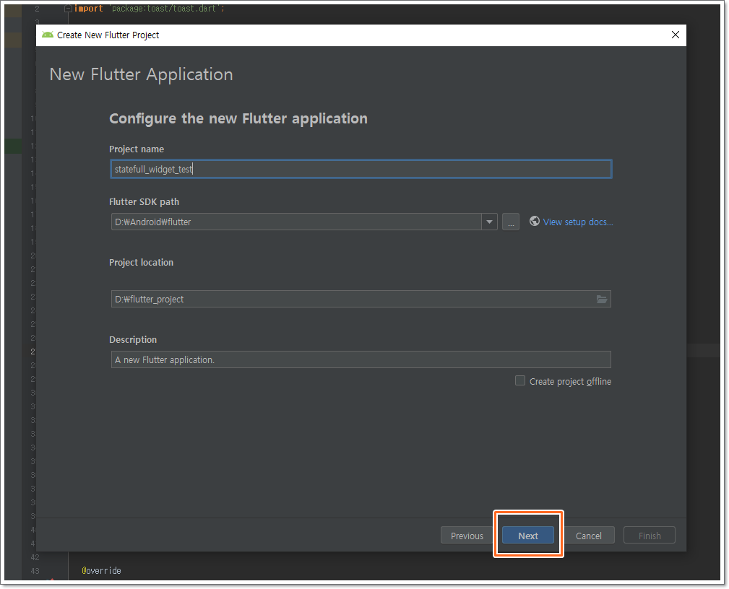Screen dimensions: 729x589
Task: Click the Android icon in dialog title bar
Action: pos(48,35)
